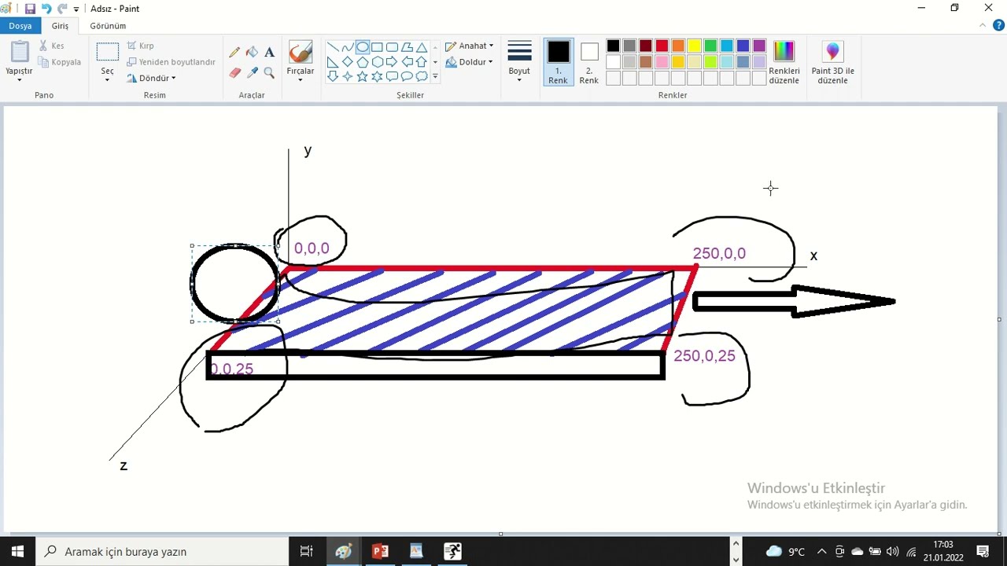Click the Undo icon in title bar
The height and width of the screenshot is (566, 1007).
46,9
